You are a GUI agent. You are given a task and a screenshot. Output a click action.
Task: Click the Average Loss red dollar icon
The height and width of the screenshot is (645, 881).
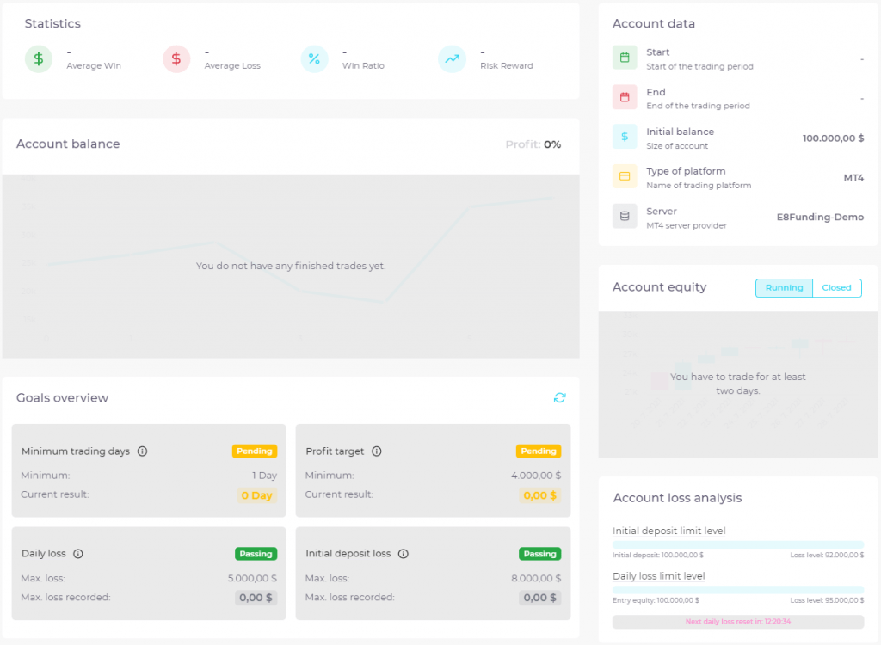click(x=176, y=59)
